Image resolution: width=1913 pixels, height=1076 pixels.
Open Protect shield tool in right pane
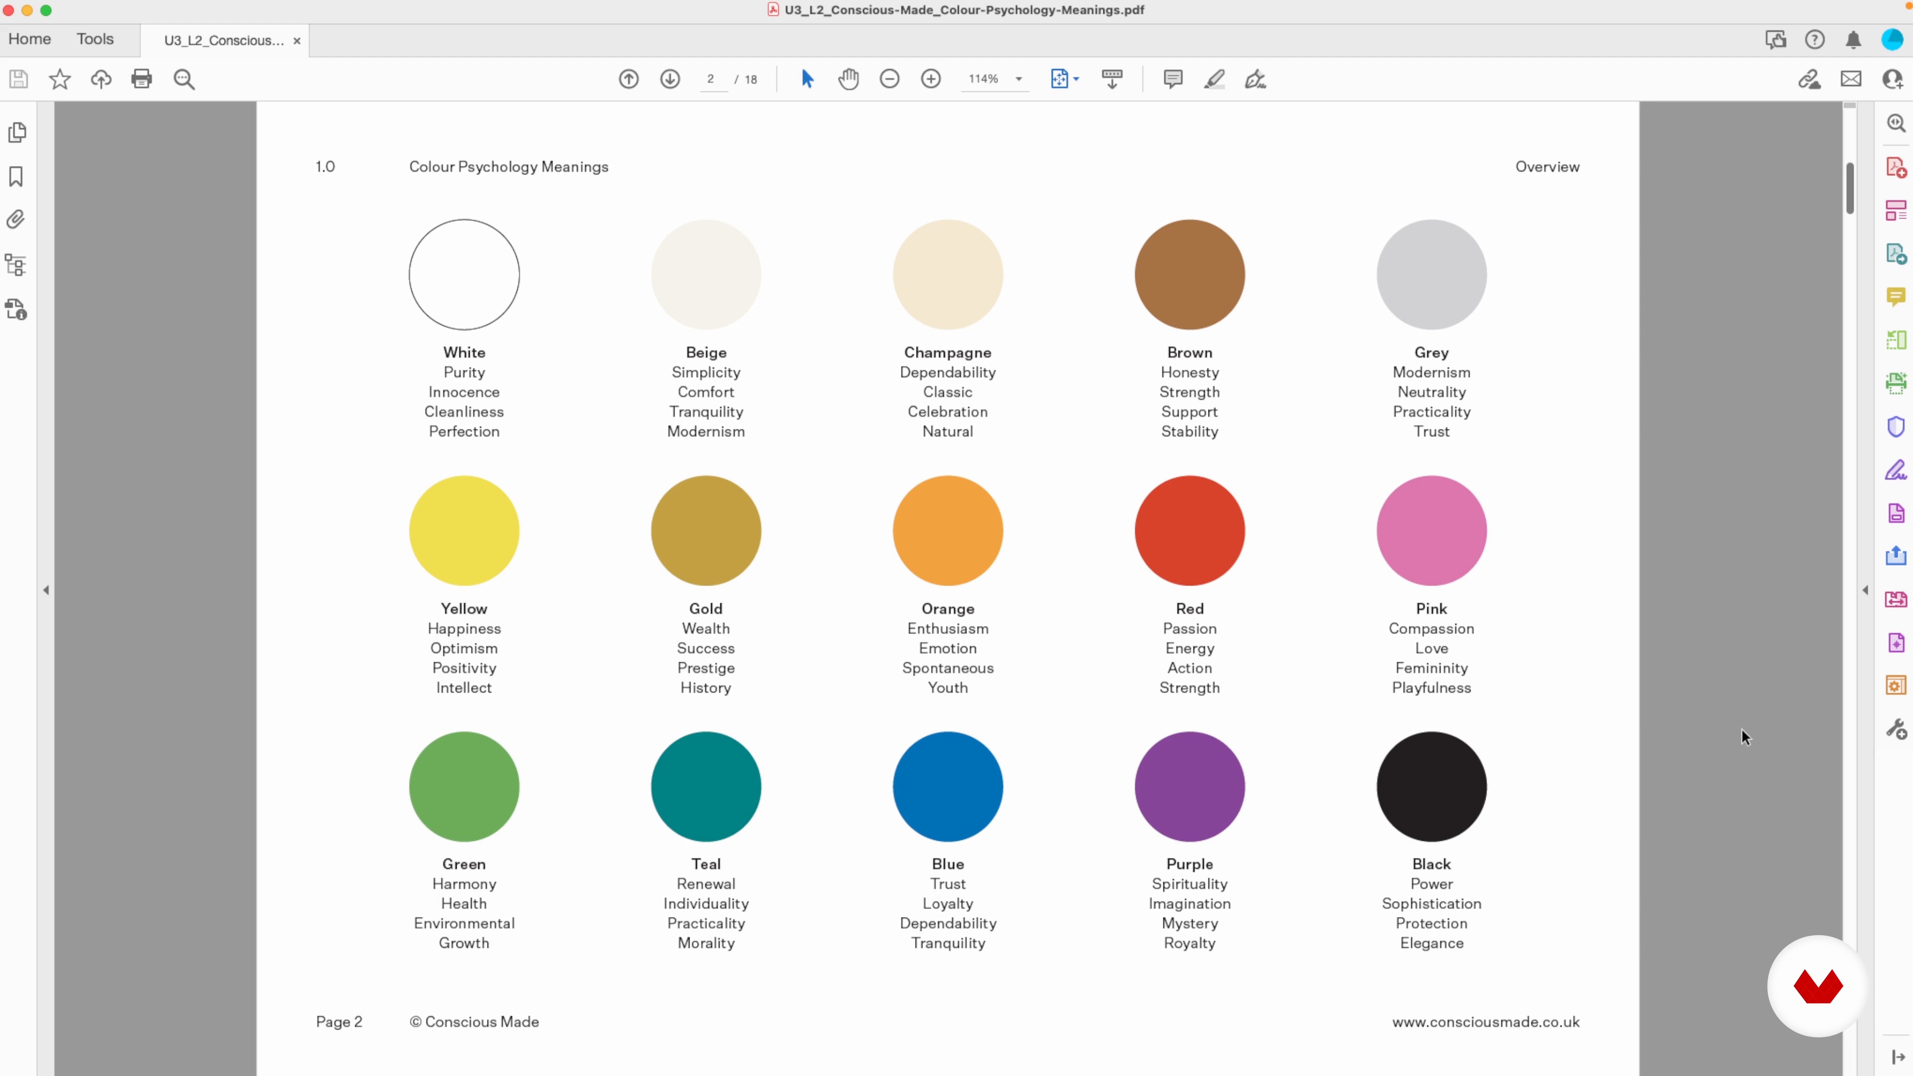[x=1896, y=426]
